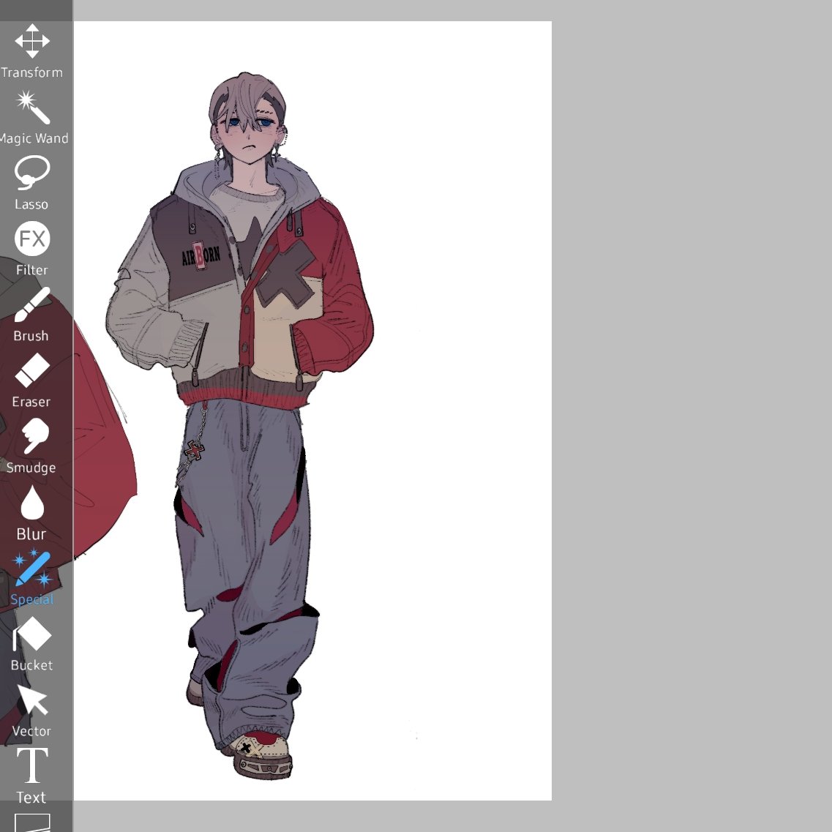Select the Eraser tool
The width and height of the screenshot is (832, 832).
32,381
